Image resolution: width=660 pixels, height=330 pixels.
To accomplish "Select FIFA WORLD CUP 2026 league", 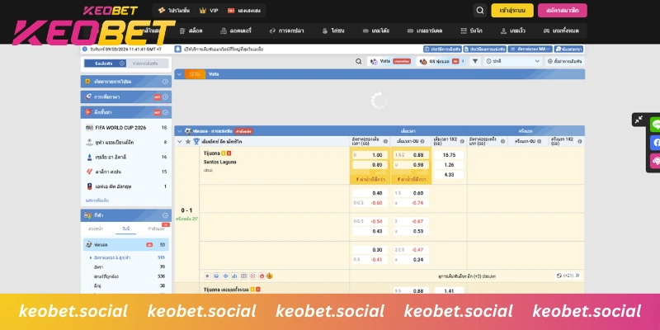I will (126, 128).
